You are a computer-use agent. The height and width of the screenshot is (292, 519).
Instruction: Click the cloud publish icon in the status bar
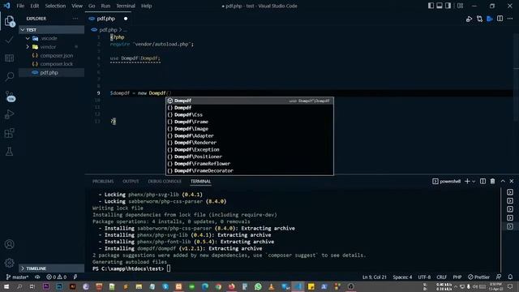pyautogui.click(x=37, y=277)
